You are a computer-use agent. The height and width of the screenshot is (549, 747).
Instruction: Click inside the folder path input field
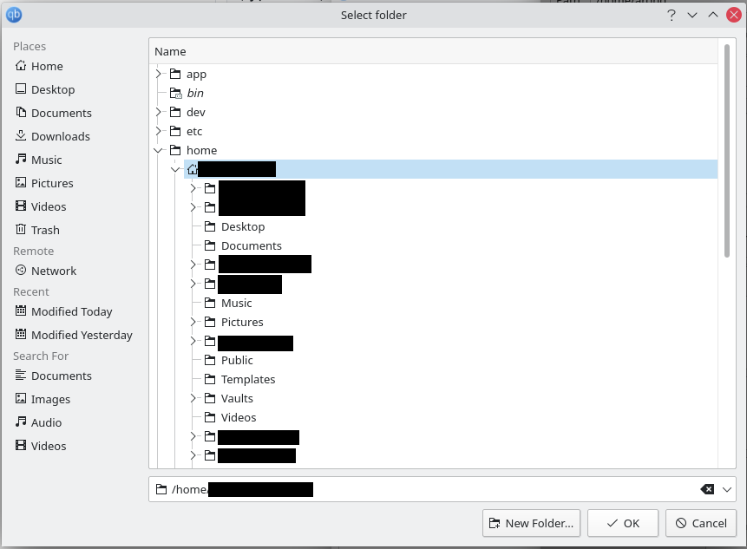tap(434, 488)
